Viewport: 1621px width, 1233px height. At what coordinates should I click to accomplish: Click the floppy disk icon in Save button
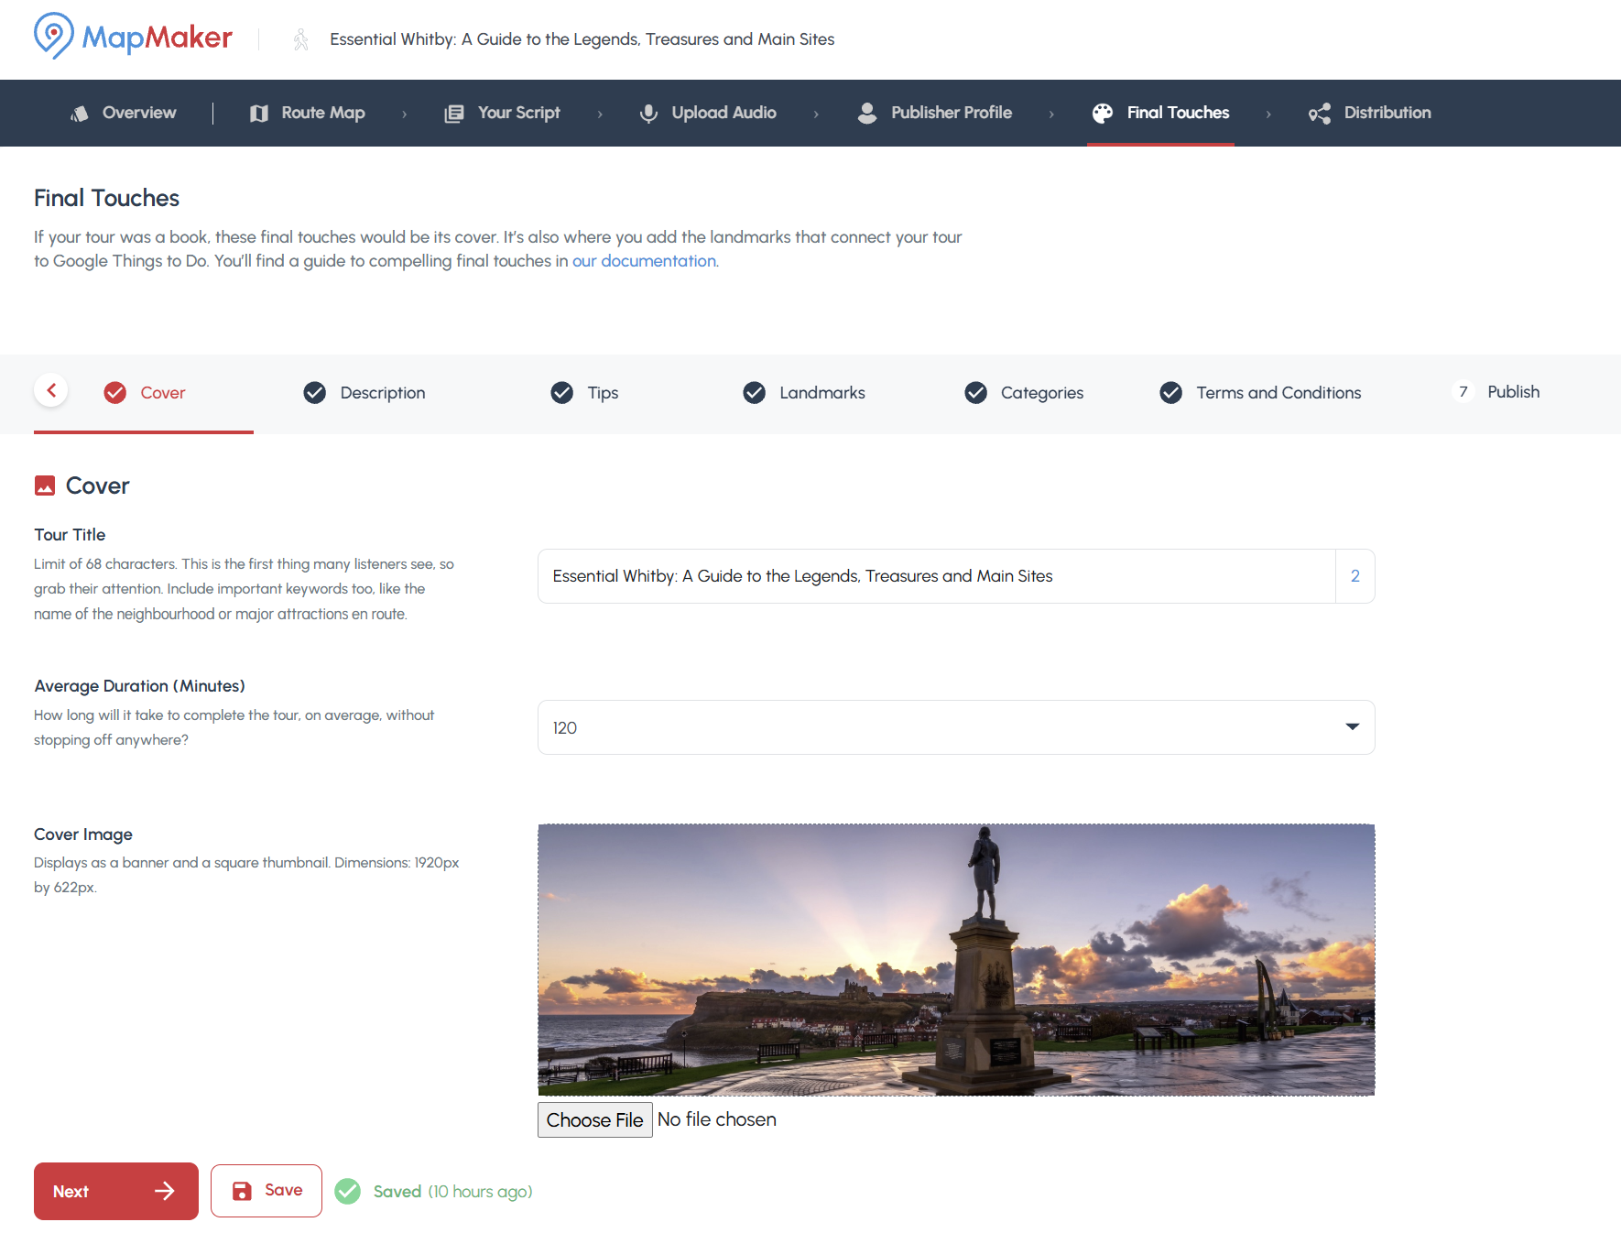[242, 1191]
